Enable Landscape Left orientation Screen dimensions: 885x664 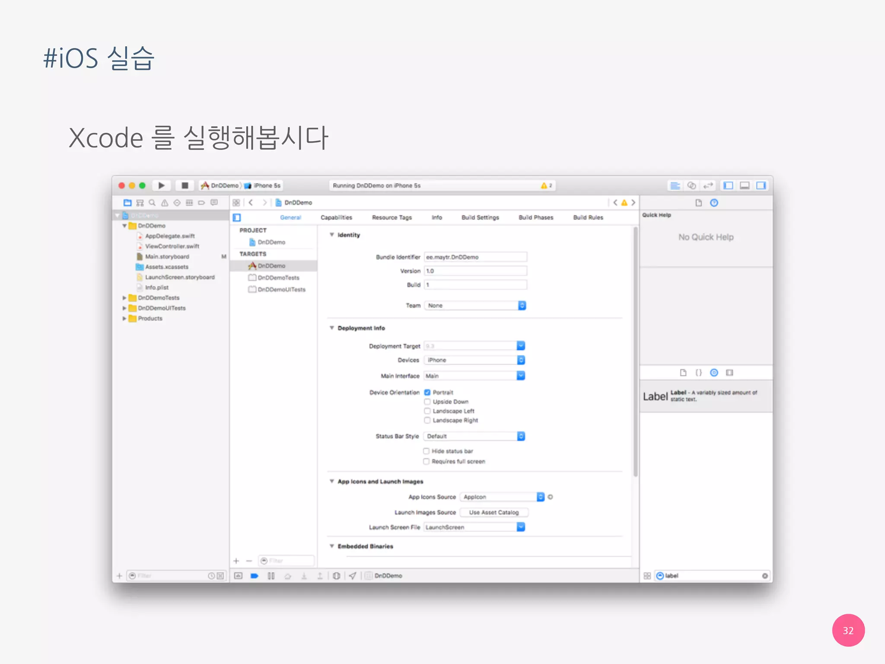pyautogui.click(x=427, y=411)
